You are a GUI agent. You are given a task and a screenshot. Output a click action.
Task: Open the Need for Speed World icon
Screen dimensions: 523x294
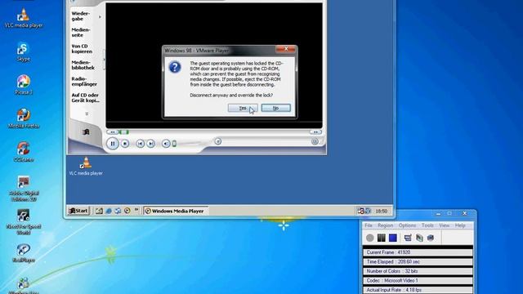[24, 222]
